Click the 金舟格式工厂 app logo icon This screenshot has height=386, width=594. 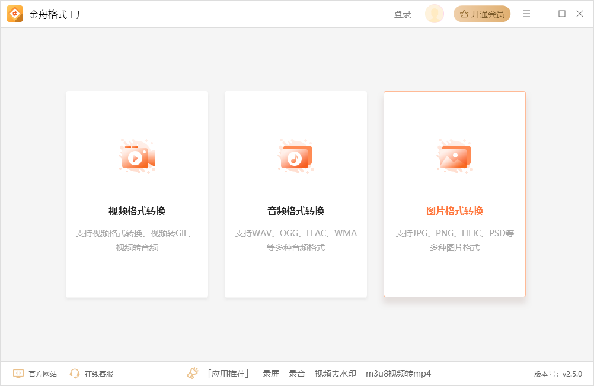(x=14, y=13)
